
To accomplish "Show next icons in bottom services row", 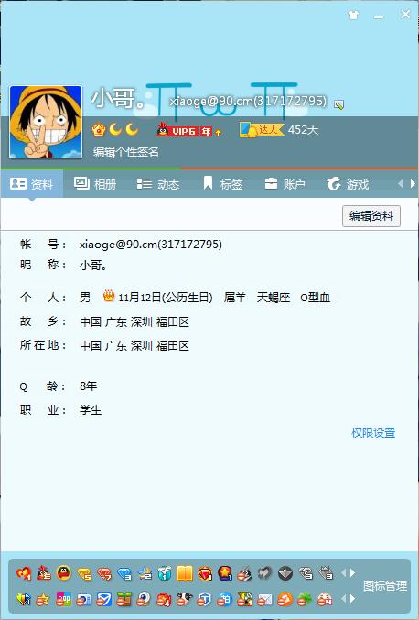I will (352, 599).
